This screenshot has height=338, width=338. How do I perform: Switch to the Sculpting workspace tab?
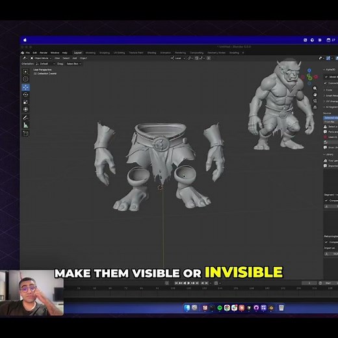105,53
